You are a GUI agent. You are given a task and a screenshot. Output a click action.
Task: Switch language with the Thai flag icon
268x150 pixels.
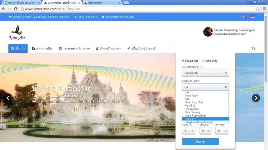coord(253,17)
